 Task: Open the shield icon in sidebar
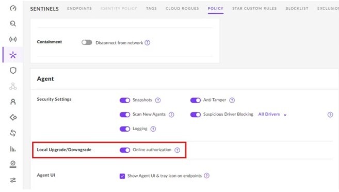point(13,71)
